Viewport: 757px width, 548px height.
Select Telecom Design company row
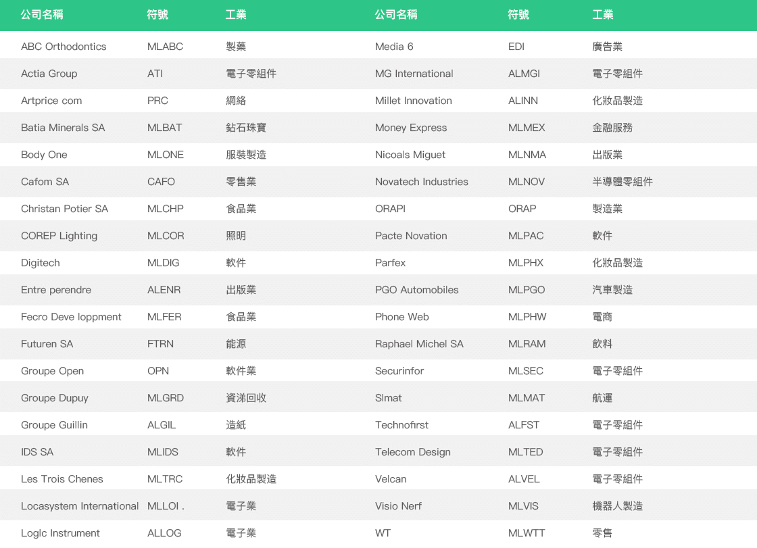(x=413, y=452)
